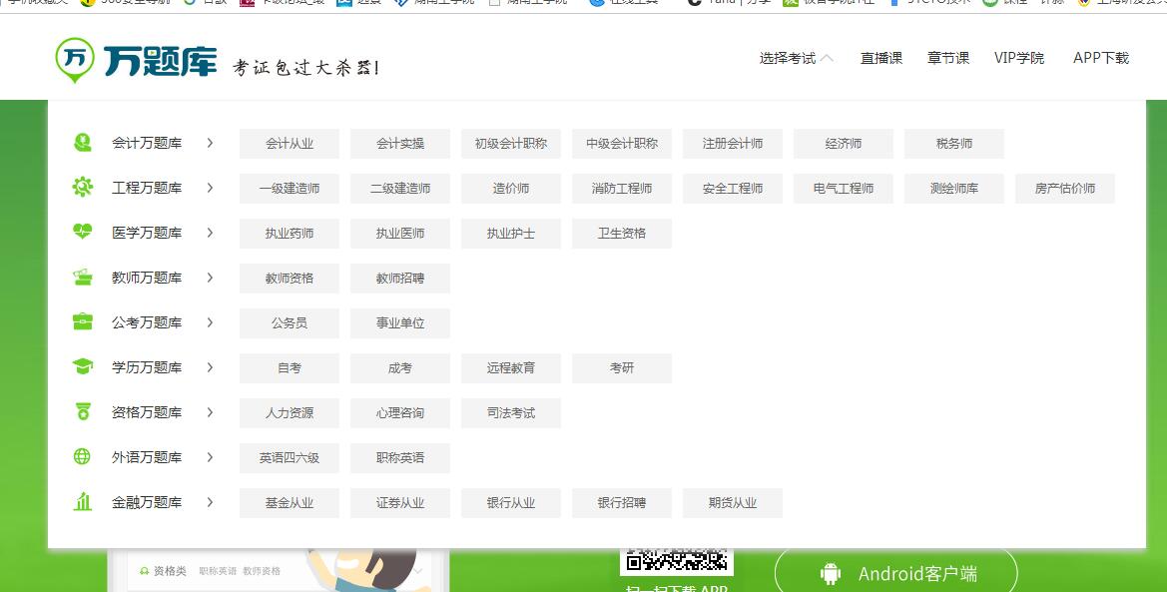
Task: Click the 会计万题库 category icon
Action: point(83,143)
